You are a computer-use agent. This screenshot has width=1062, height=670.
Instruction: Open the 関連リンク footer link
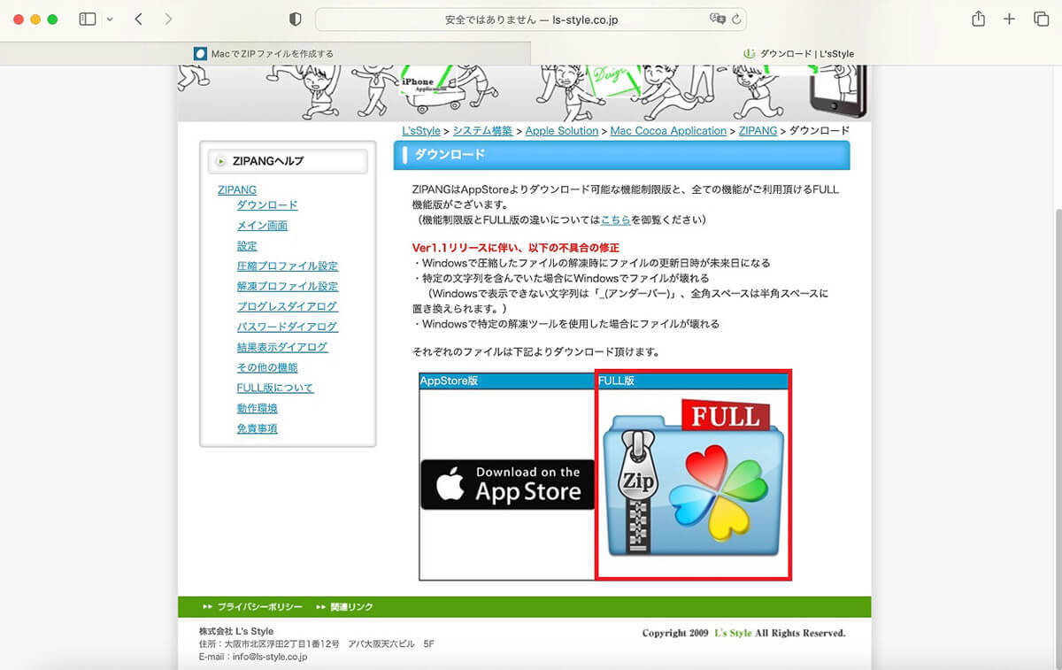click(x=352, y=607)
